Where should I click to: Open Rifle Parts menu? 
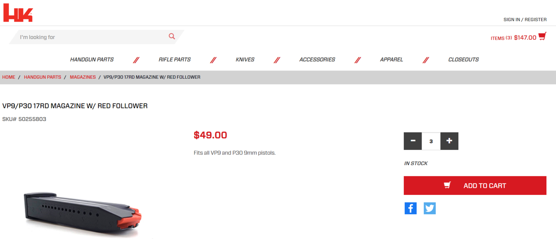pos(174,60)
